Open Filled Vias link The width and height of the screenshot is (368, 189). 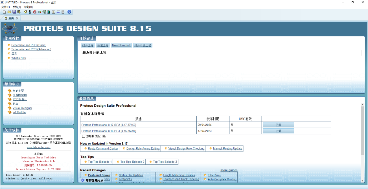214,175
